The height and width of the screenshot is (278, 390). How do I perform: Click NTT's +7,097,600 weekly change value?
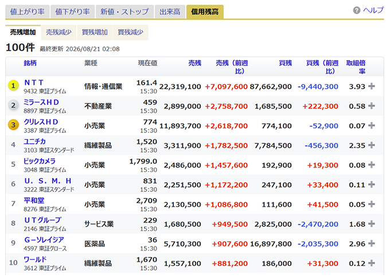point(226,87)
